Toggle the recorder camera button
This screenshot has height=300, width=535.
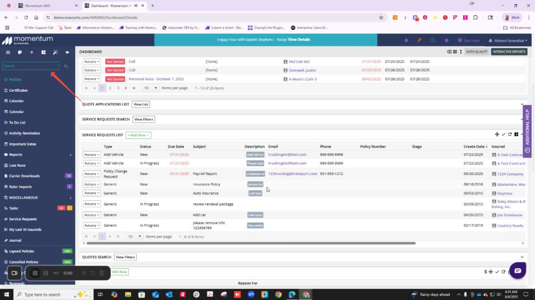(14, 273)
